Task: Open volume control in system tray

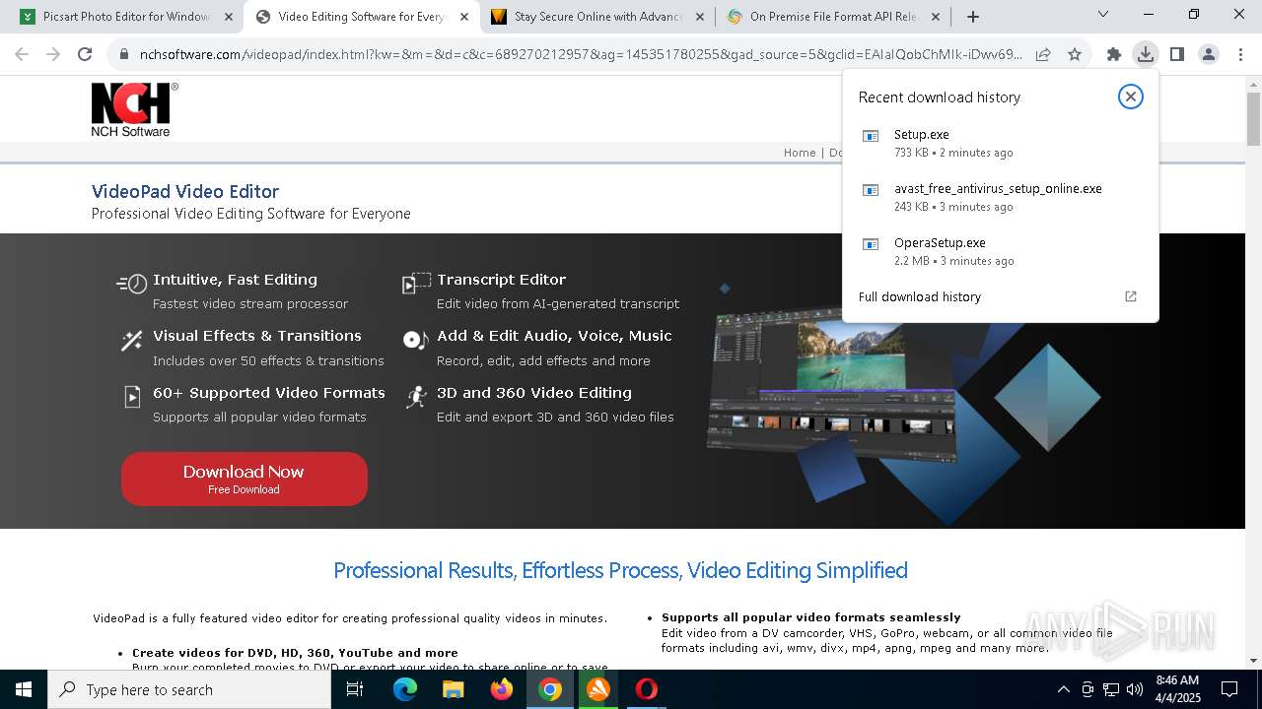Action: point(1135,689)
